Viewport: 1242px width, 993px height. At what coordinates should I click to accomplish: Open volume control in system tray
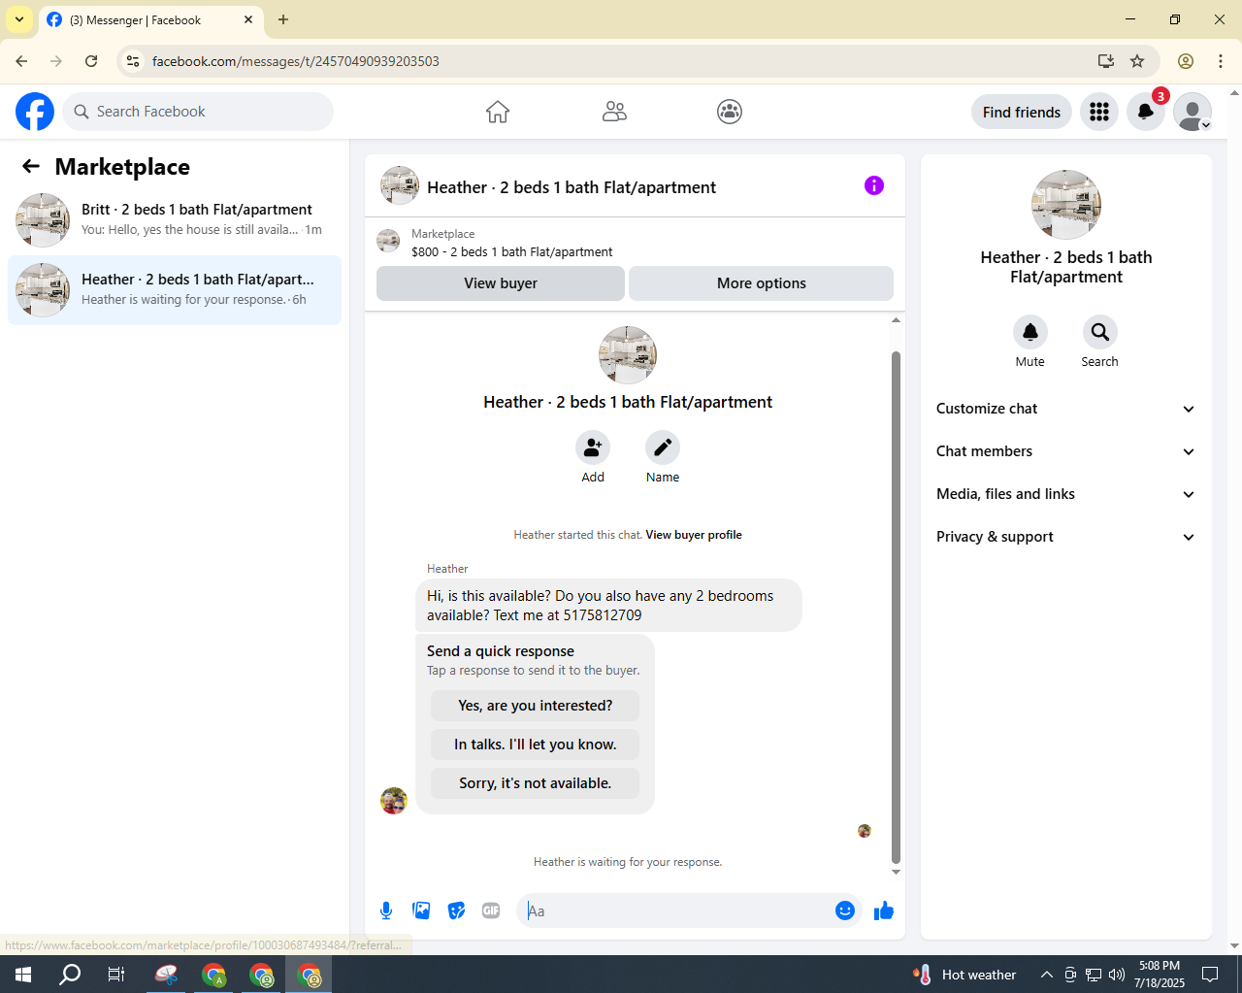1116,975
